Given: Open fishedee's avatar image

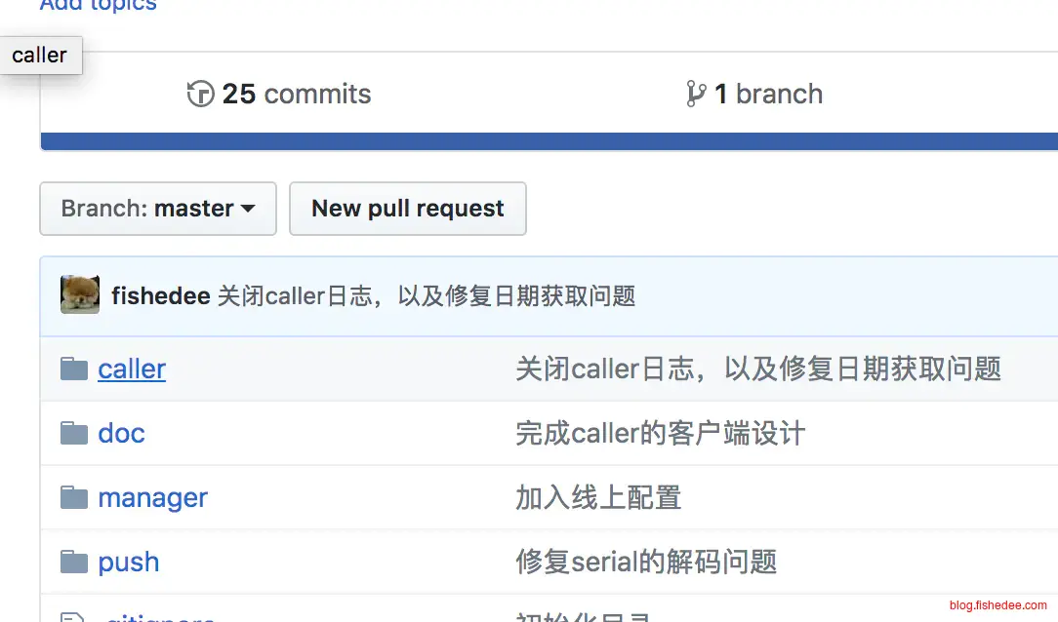Looking at the screenshot, I should coord(80,295).
